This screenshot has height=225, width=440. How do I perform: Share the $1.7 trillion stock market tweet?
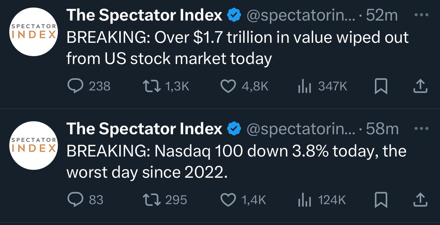pyautogui.click(x=420, y=86)
